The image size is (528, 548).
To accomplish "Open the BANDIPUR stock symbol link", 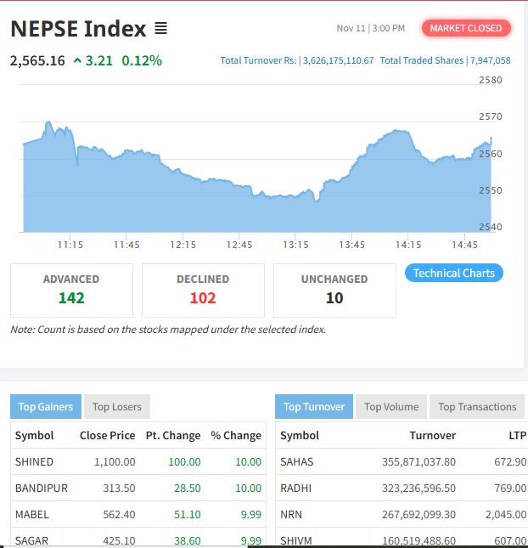I will [x=42, y=488].
